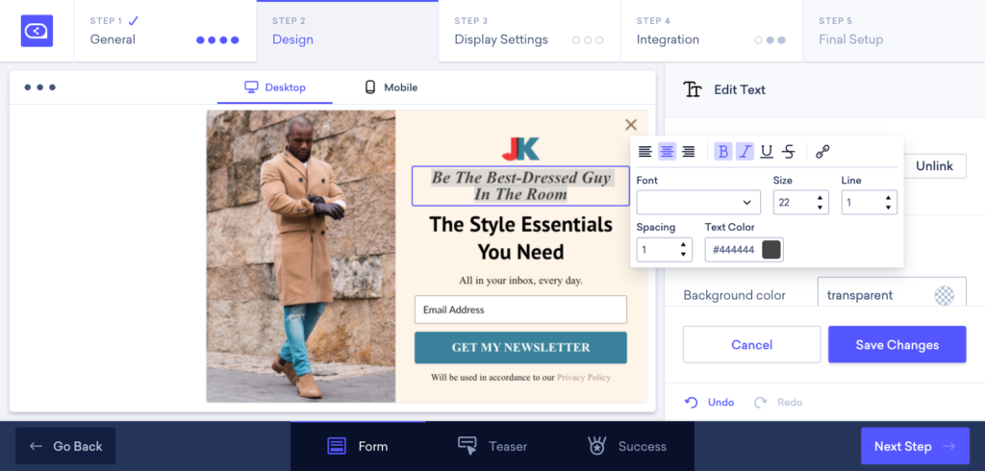Toggle underline formatting

[x=767, y=151]
